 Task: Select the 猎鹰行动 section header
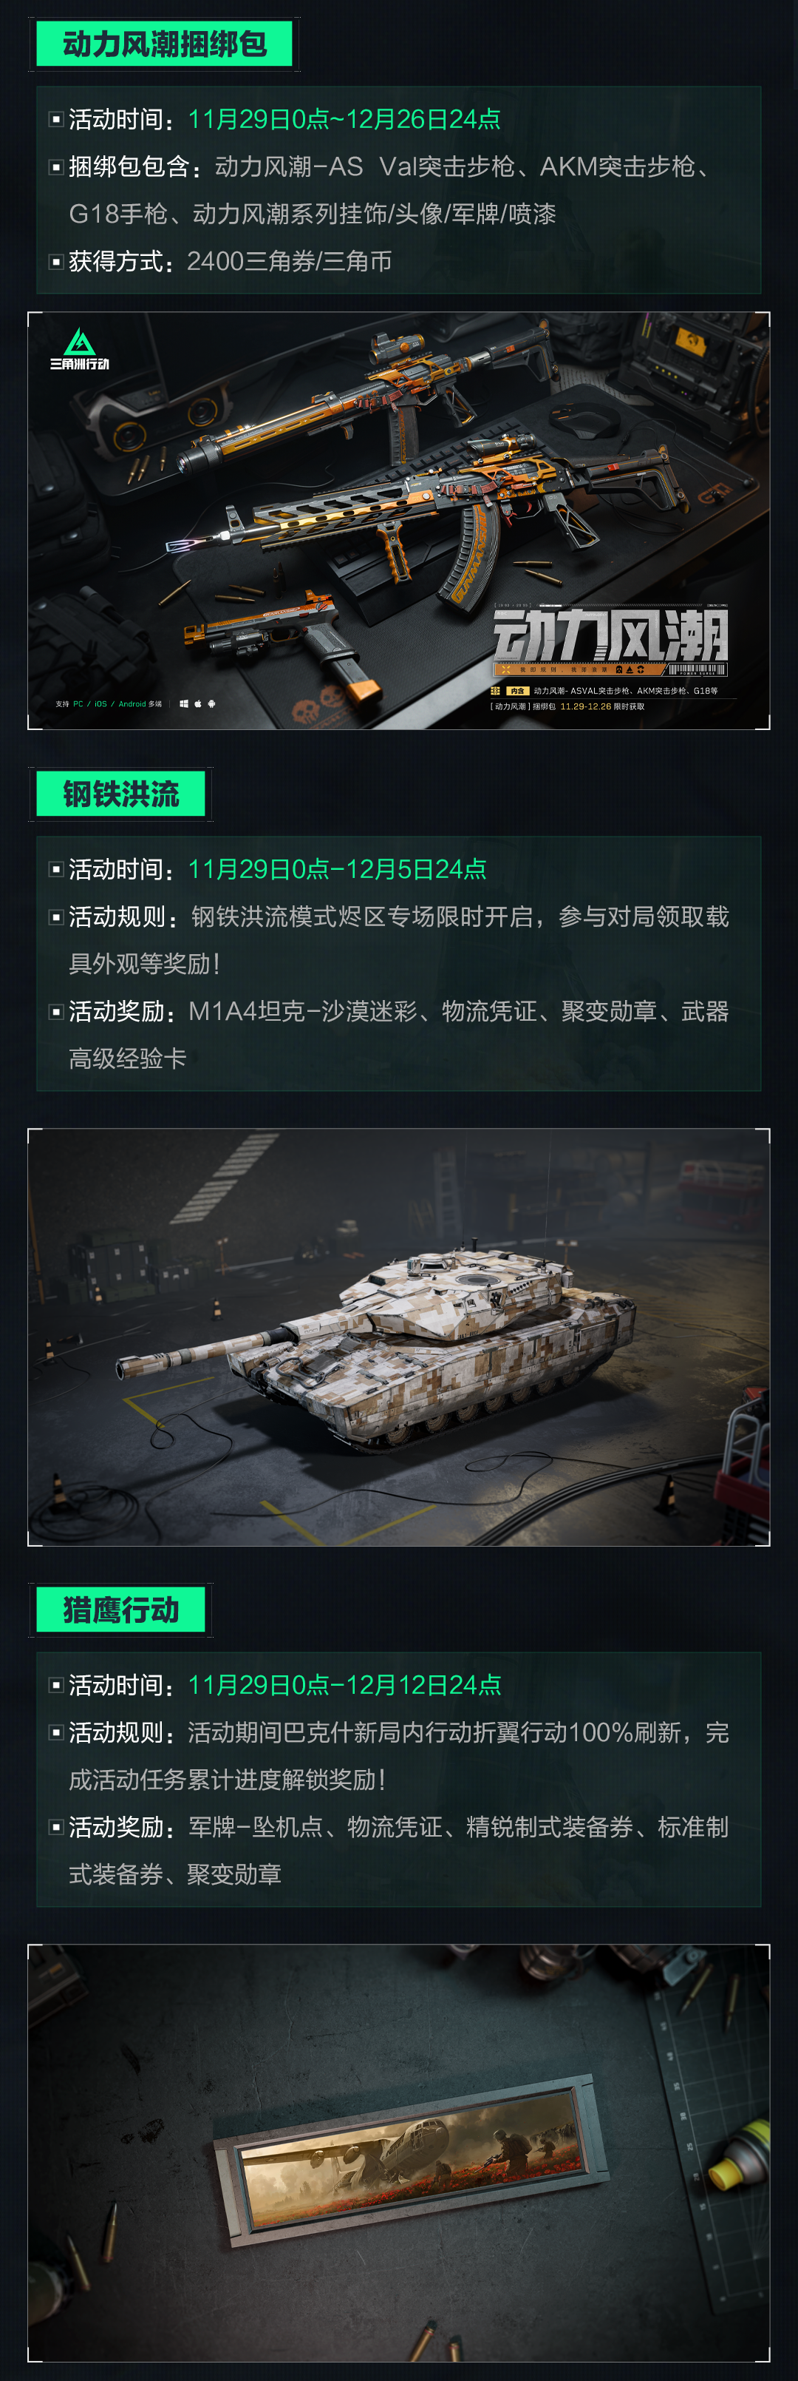(120, 1610)
